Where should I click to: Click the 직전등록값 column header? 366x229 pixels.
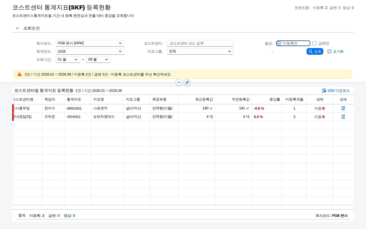click(x=233, y=99)
